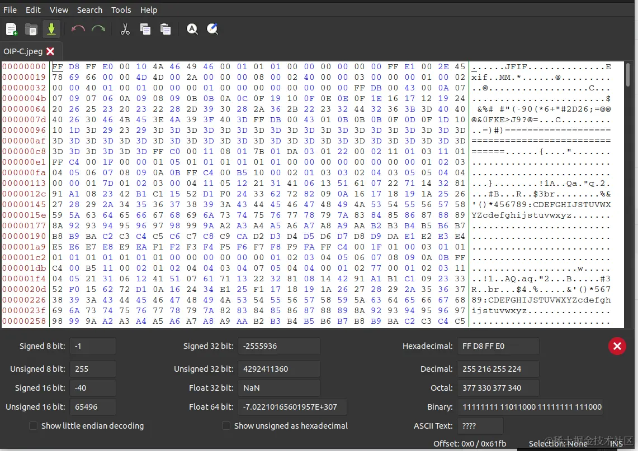The width and height of the screenshot is (638, 451).
Task: Click offset label 0000004b
Action: click(24, 98)
